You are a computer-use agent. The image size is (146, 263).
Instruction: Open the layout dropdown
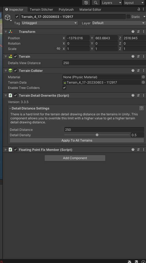coord(134,3)
